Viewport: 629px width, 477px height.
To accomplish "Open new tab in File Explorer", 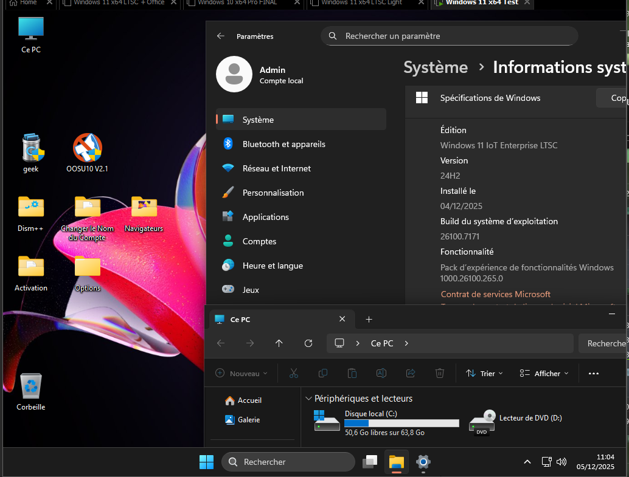I will pos(369,320).
